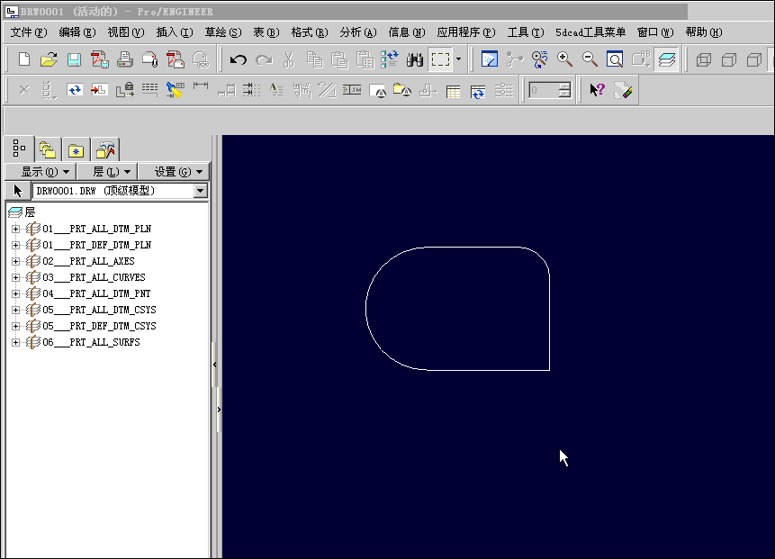Open the 层(L) dropdown button
The image size is (775, 559).
(x=107, y=172)
